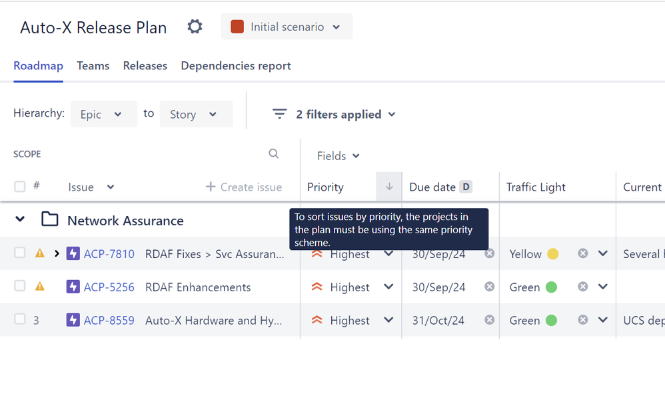
Task: Click epic icon of ACP-8559
Action: [x=73, y=320]
